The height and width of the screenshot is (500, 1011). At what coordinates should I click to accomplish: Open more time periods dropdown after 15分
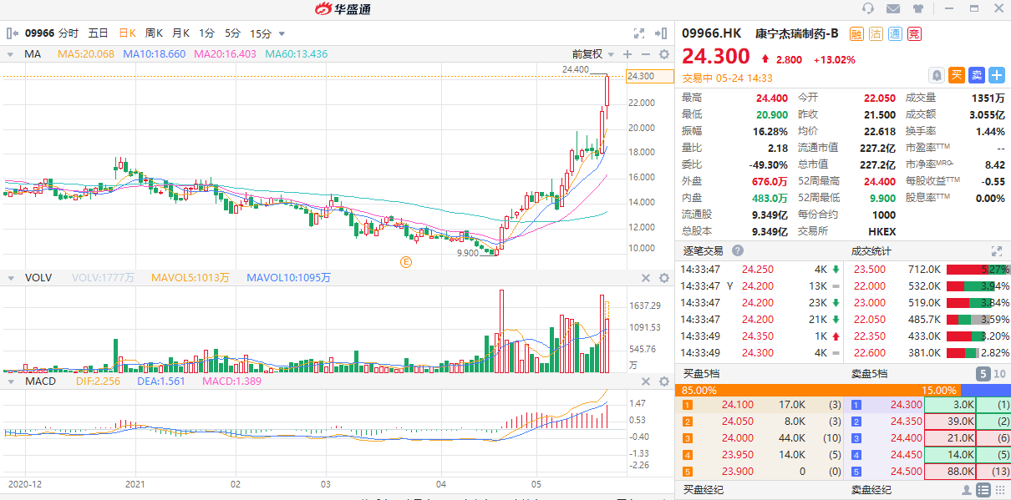(282, 33)
